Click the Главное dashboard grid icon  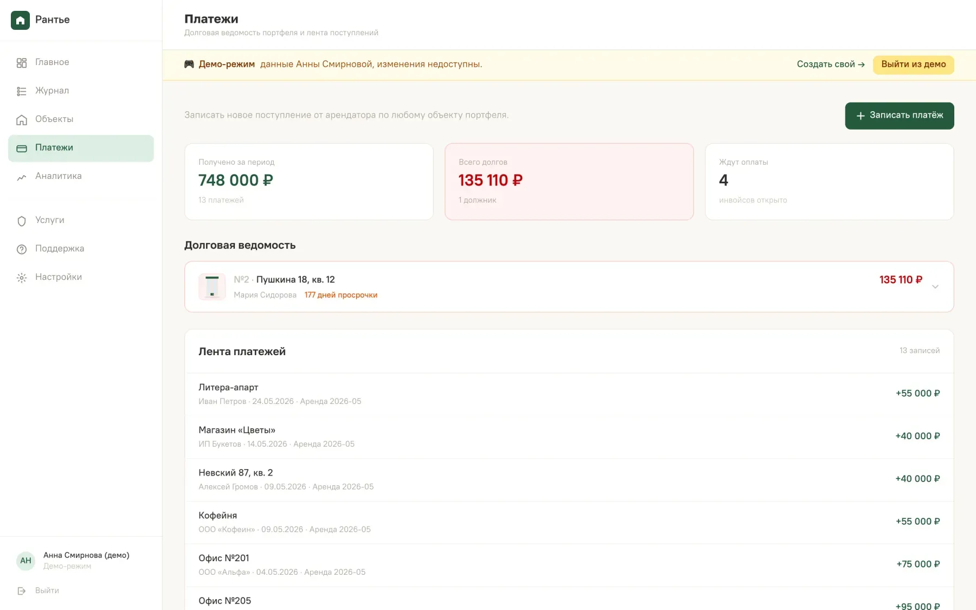click(x=22, y=63)
